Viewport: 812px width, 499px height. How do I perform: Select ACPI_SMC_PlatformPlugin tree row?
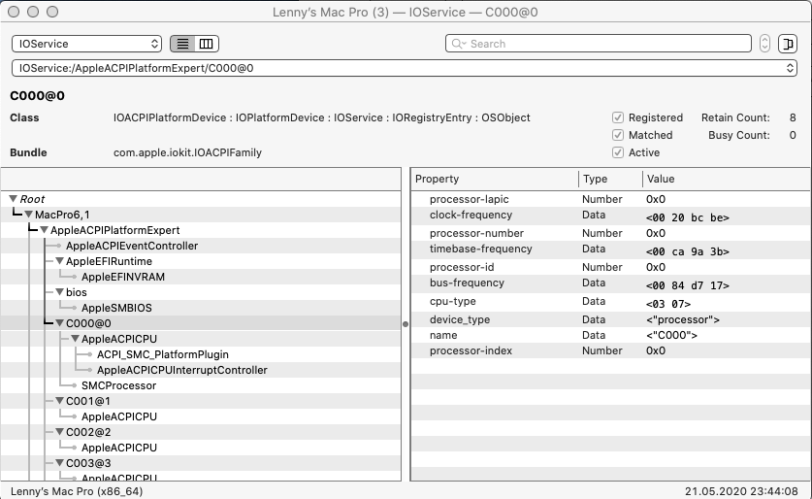[201, 354]
